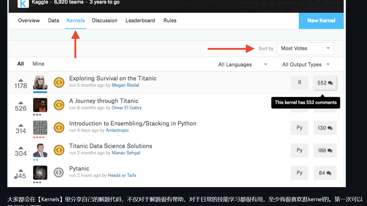This screenshot has height=206, width=367.
Task: Select the All kernels filter tab
Action: tap(20, 64)
